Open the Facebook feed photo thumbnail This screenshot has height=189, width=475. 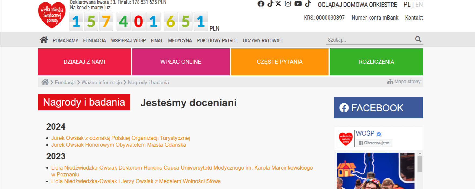[376, 171]
